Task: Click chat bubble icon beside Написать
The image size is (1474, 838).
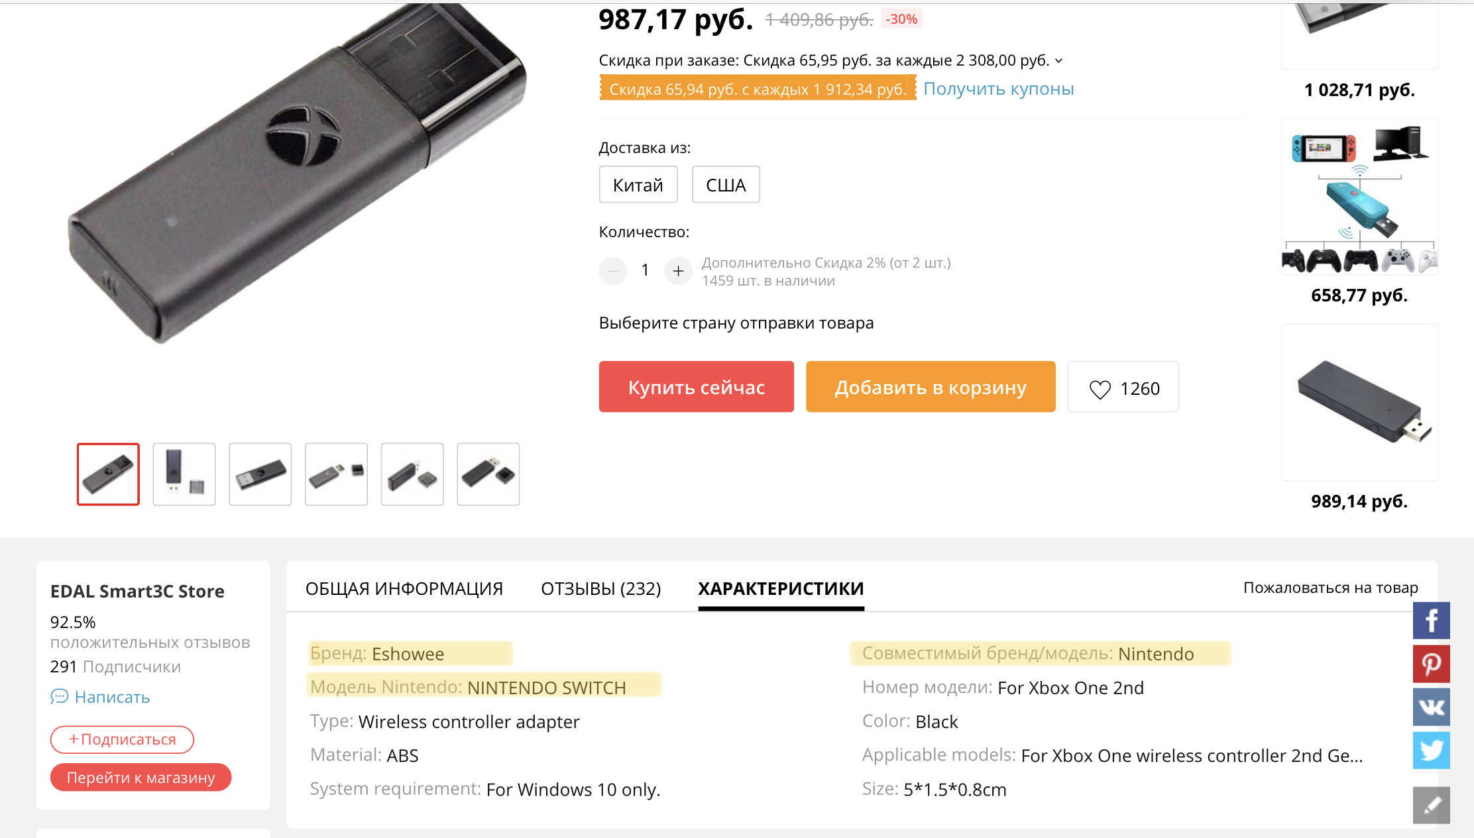Action: 60,696
